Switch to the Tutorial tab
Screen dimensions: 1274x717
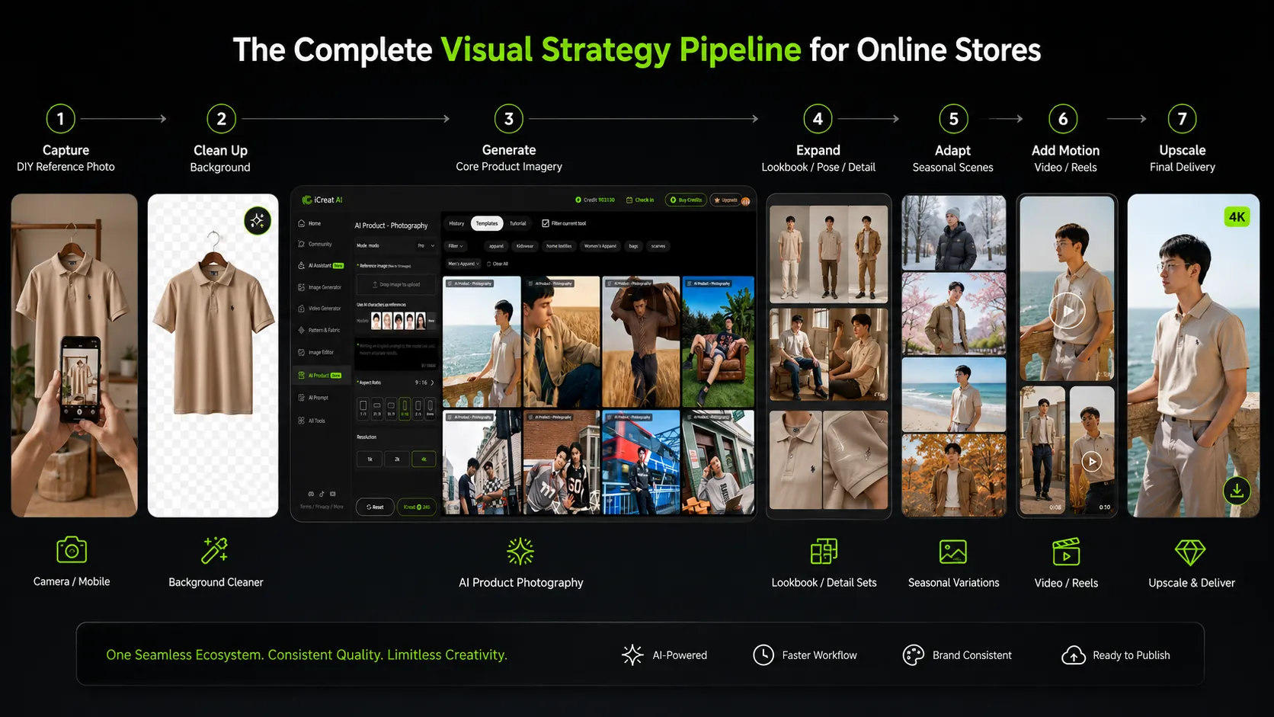(x=518, y=223)
